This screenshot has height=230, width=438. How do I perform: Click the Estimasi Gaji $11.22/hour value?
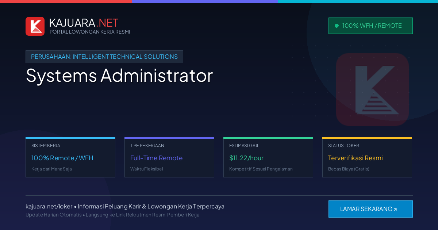coord(246,158)
